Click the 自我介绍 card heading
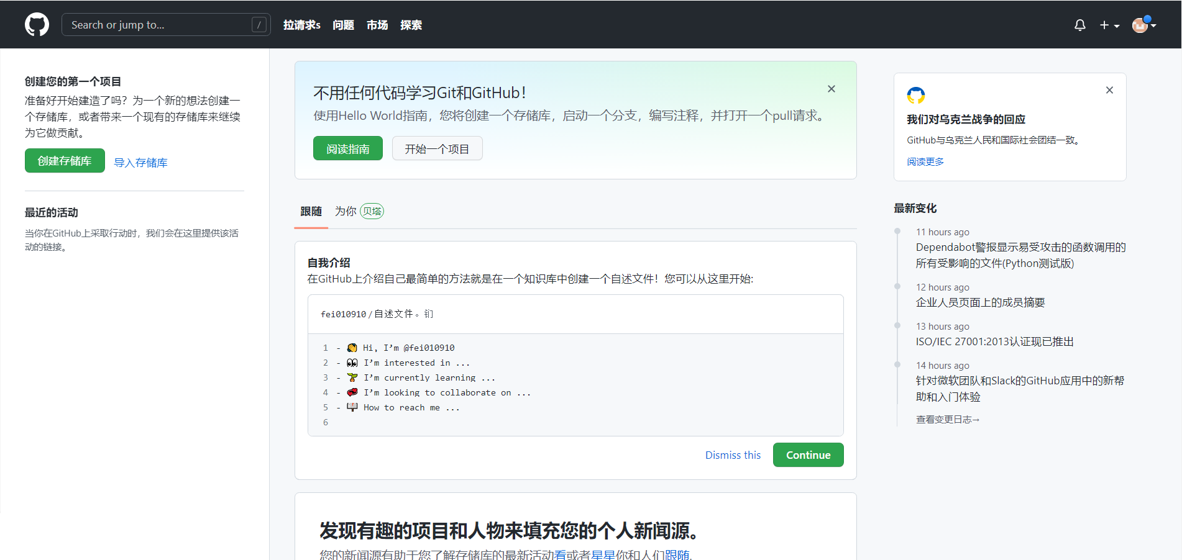The image size is (1182, 560). 329,263
